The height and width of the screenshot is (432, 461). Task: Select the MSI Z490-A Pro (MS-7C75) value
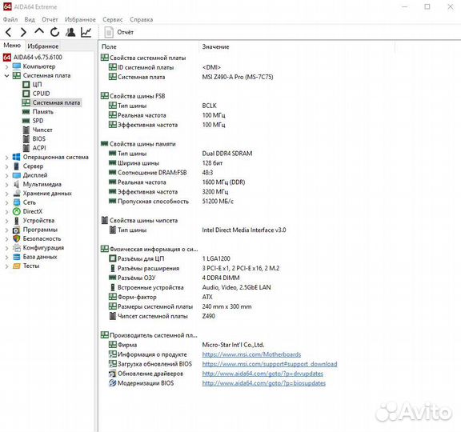point(238,77)
